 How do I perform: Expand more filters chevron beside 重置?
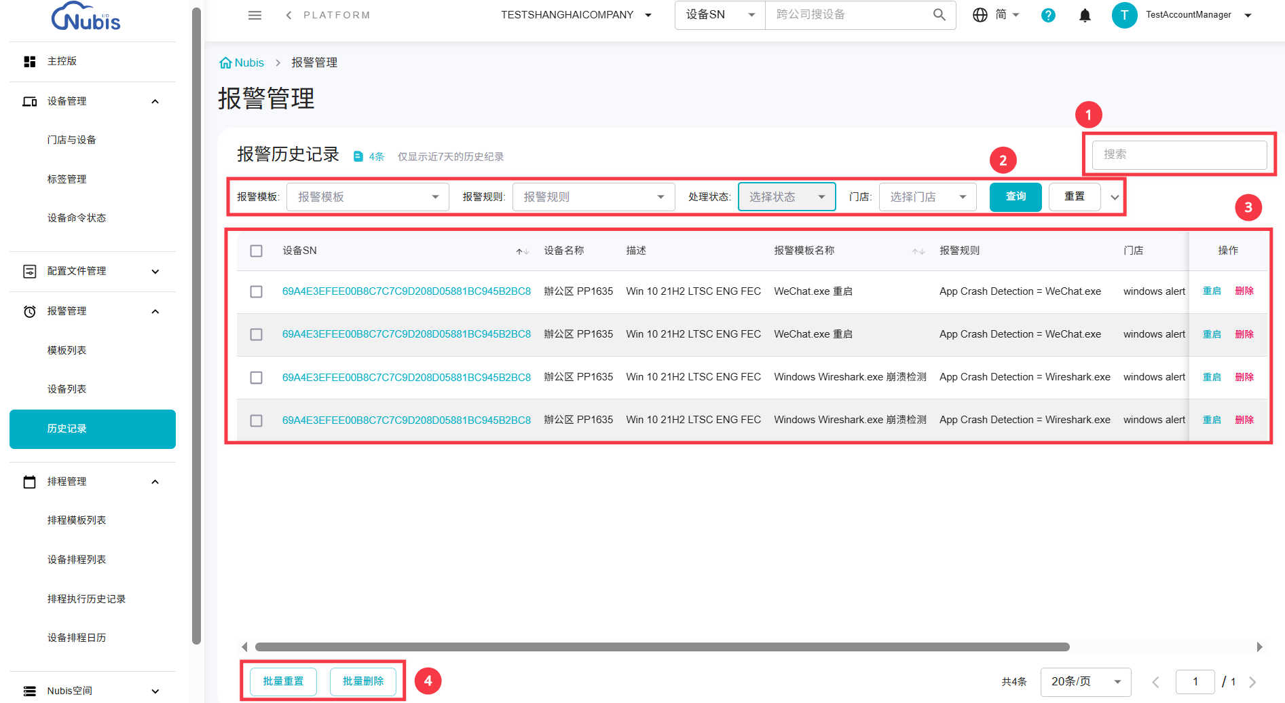[1115, 198]
